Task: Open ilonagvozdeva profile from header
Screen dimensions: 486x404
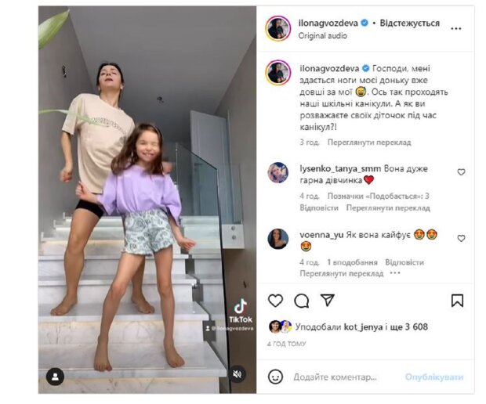Action: pyautogui.click(x=328, y=23)
